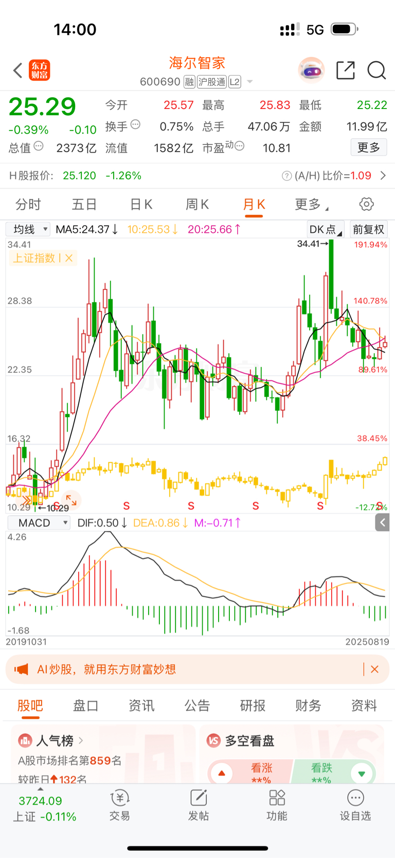
Task: Tap the 融 margin badge
Action: tap(189, 82)
